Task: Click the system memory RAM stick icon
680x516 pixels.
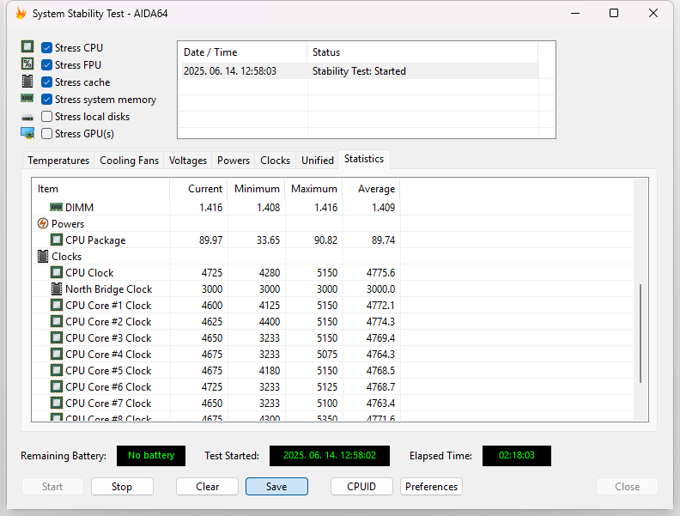Action: [27, 99]
